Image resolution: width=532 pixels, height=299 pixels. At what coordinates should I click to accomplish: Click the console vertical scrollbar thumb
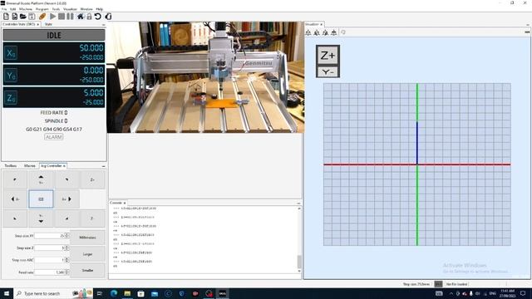tap(299, 262)
